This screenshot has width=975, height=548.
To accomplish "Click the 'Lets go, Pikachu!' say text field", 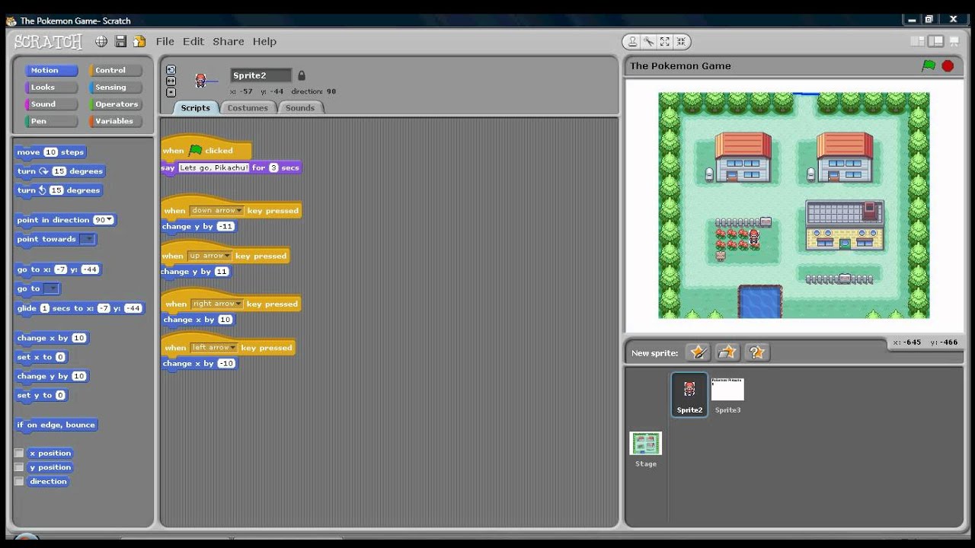I will tap(214, 167).
